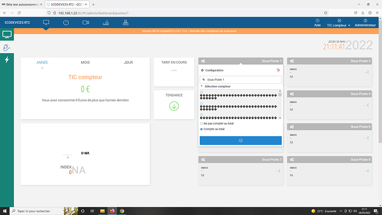Screen dimensions: 382x215
Task: Click the ECODEVICES RT2 logo link
Action: (17, 23)
